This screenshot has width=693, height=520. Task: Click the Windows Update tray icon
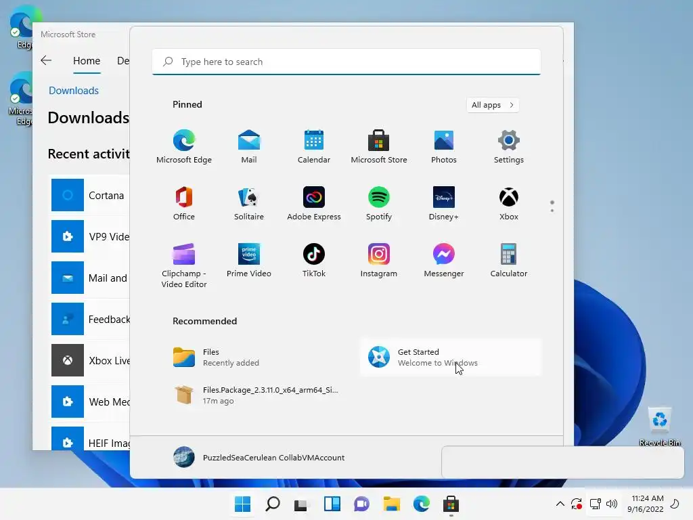577,504
